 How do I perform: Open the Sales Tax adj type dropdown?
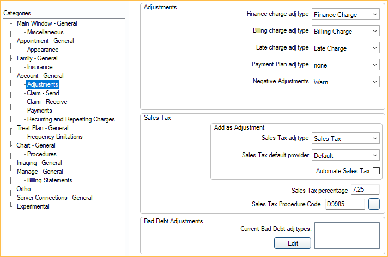pos(345,139)
